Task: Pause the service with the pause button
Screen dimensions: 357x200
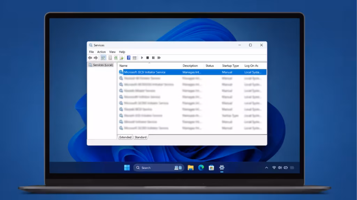Action: [x=153, y=58]
